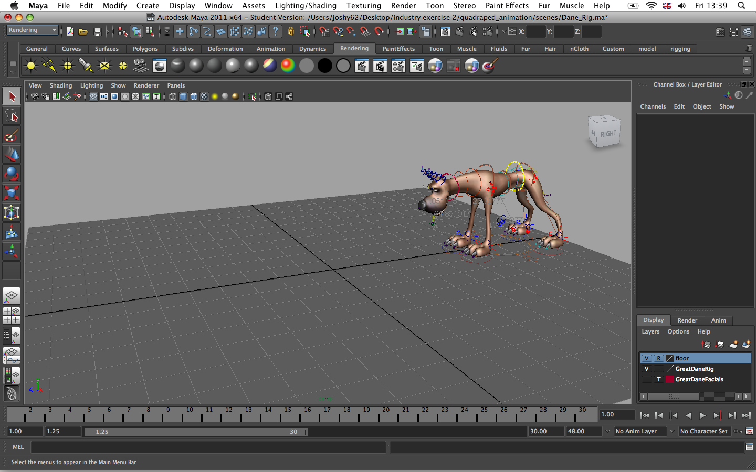The width and height of the screenshot is (756, 472).
Task: Click the current frame 1.00 field
Action: tap(617, 414)
